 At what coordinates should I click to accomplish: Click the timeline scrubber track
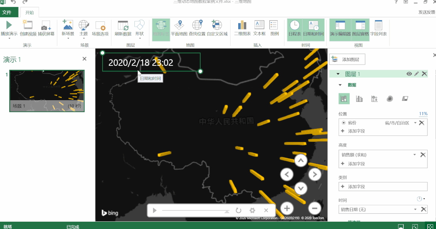click(x=195, y=211)
